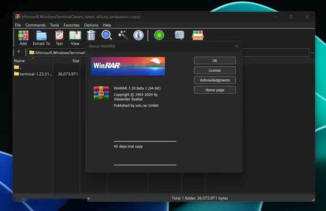This screenshot has width=326, height=211.
Task: Expand the address bar dropdown arrow
Action: click(312, 53)
